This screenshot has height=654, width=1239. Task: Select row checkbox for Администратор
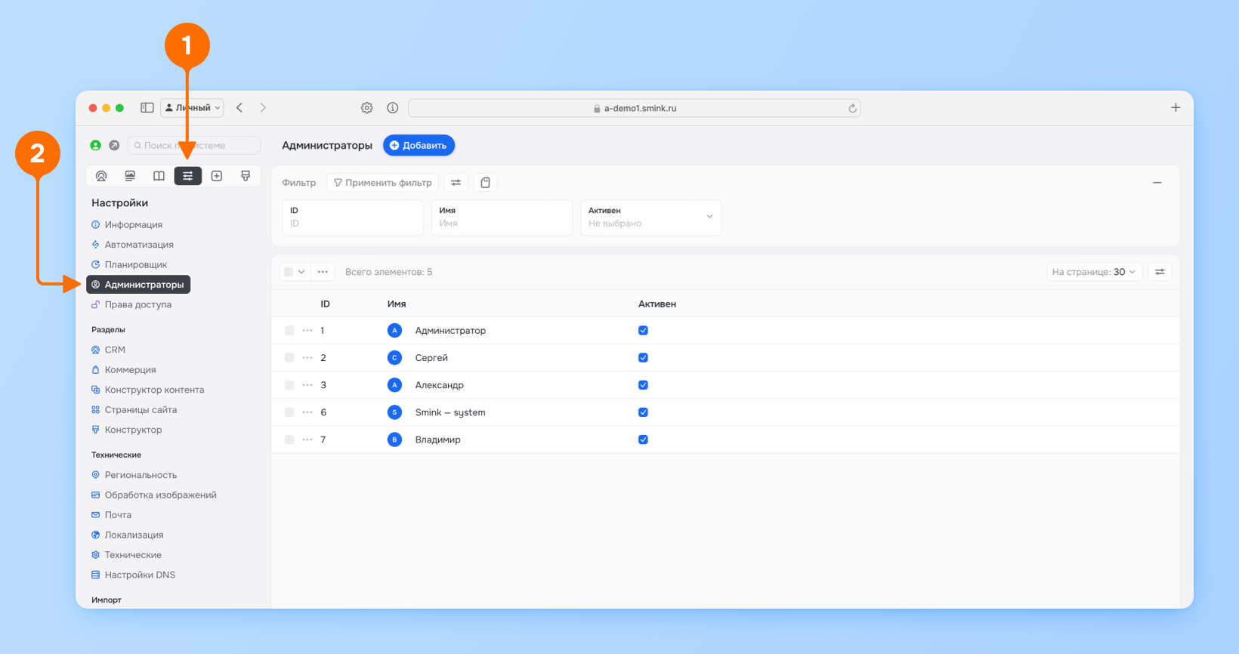(x=289, y=331)
